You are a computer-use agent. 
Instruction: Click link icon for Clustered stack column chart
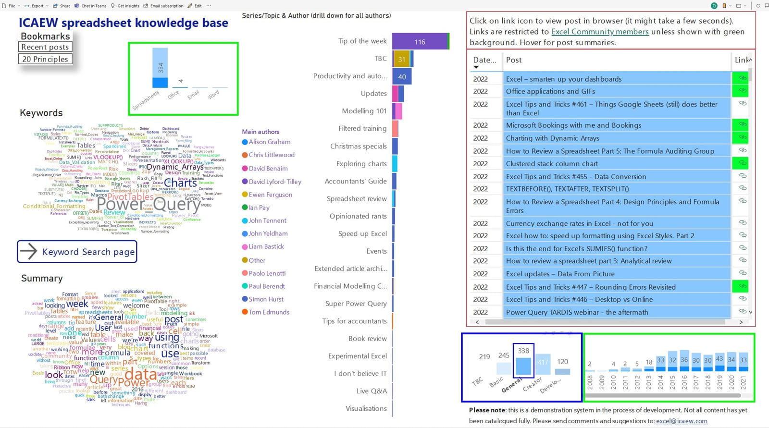[x=743, y=163]
